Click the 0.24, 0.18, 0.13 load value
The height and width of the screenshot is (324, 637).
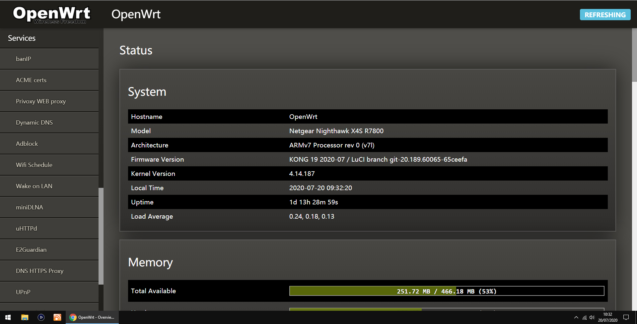(x=312, y=216)
